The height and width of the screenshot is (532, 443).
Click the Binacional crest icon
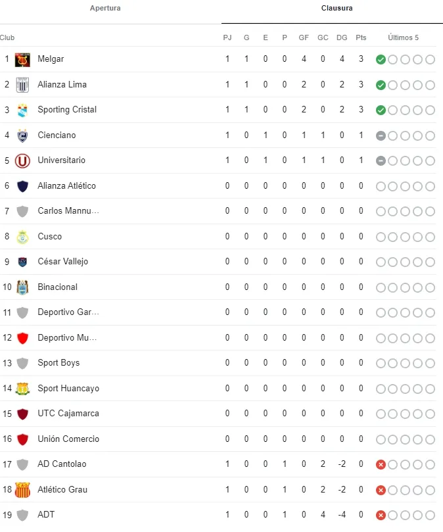point(23,287)
